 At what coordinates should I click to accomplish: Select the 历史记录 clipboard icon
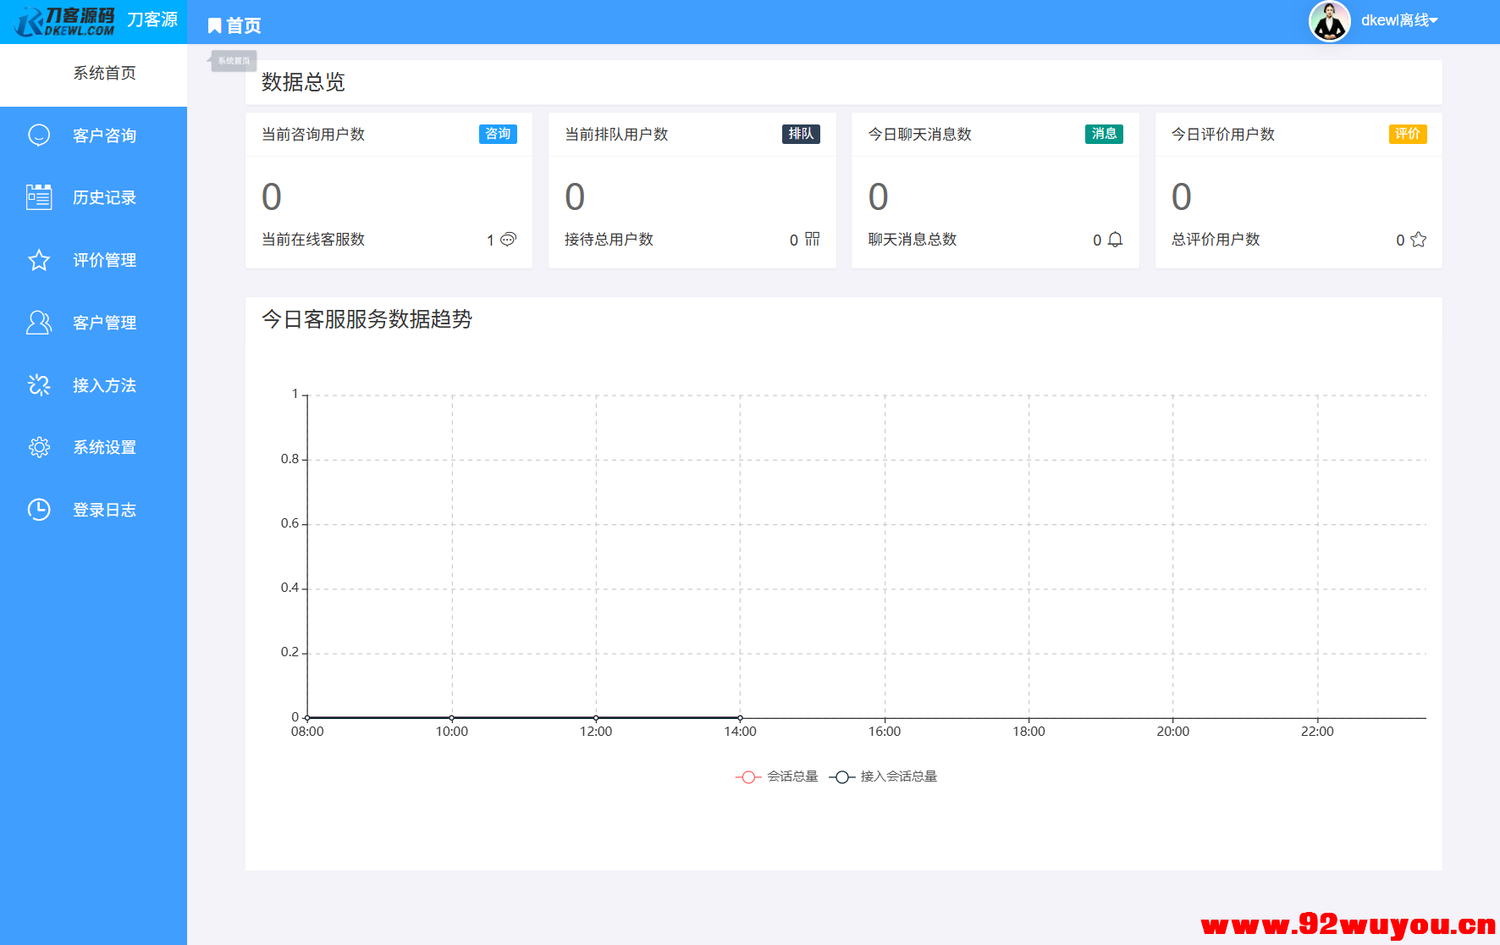(39, 196)
